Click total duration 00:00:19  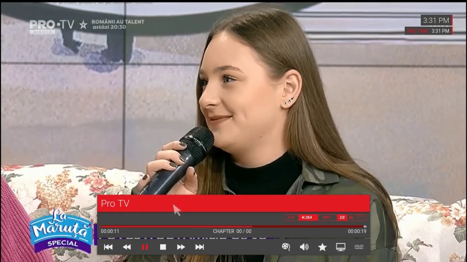click(357, 231)
